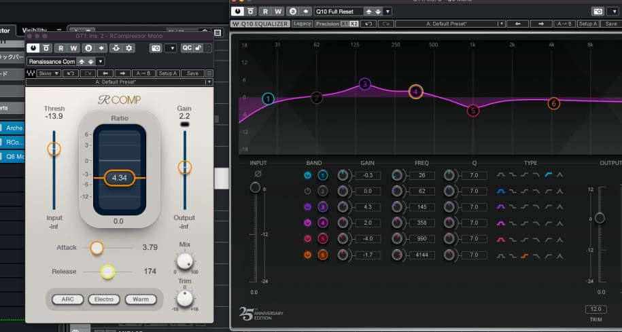
Task: Switch Q10 to Legacy mode
Action: [303, 24]
